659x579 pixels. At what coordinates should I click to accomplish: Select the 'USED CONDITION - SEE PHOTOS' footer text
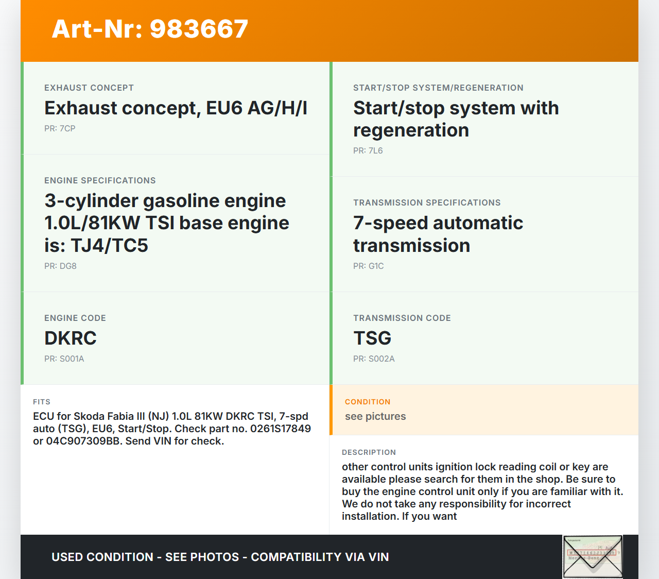coord(220,557)
